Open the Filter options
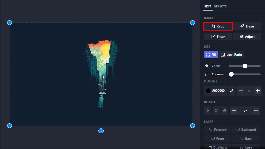The height and width of the screenshot is (149, 265). pos(218,37)
